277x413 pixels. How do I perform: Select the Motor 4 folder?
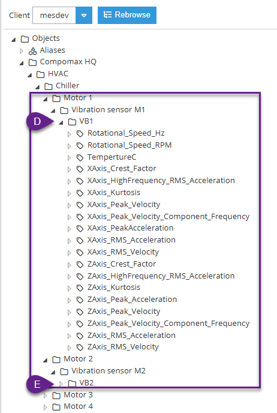[x=78, y=406]
